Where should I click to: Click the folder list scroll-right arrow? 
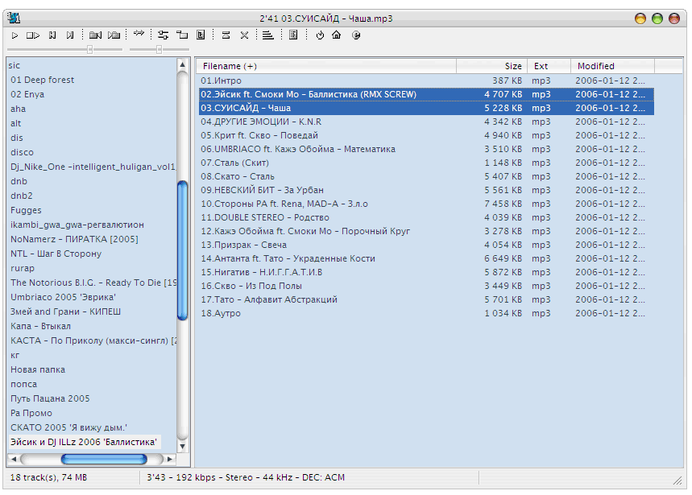click(x=170, y=460)
